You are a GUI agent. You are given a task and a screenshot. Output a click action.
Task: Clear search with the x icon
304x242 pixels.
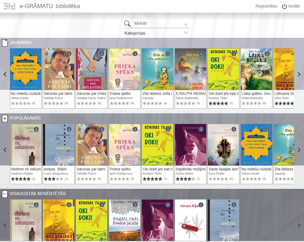pos(186,25)
